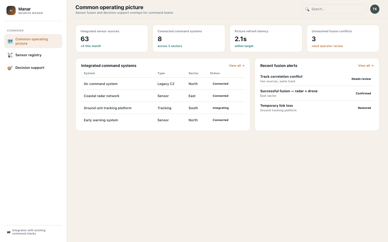The width and height of the screenshot is (388, 242).
Task: Open Connected command systems card
Action: (x=189, y=38)
